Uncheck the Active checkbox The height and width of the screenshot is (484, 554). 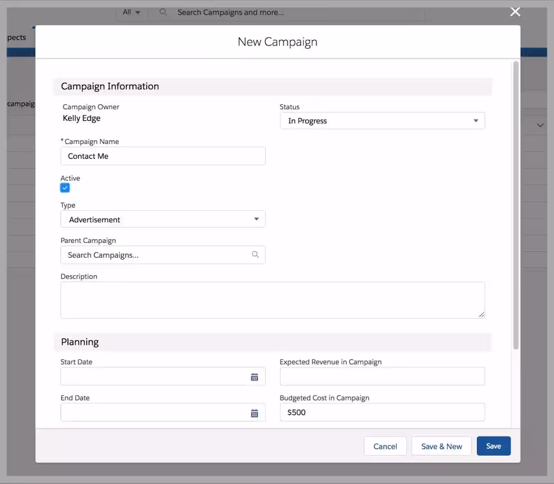tap(65, 188)
